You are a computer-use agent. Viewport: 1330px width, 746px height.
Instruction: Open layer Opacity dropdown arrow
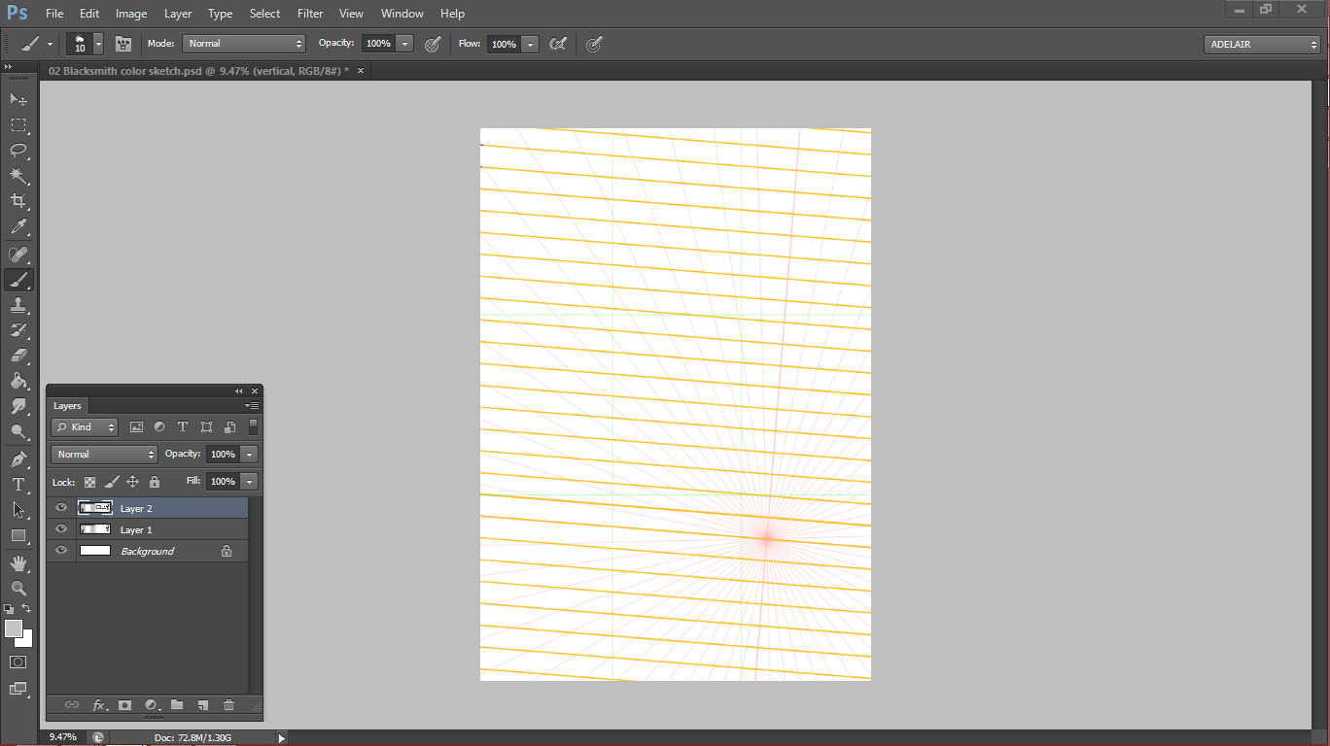250,455
